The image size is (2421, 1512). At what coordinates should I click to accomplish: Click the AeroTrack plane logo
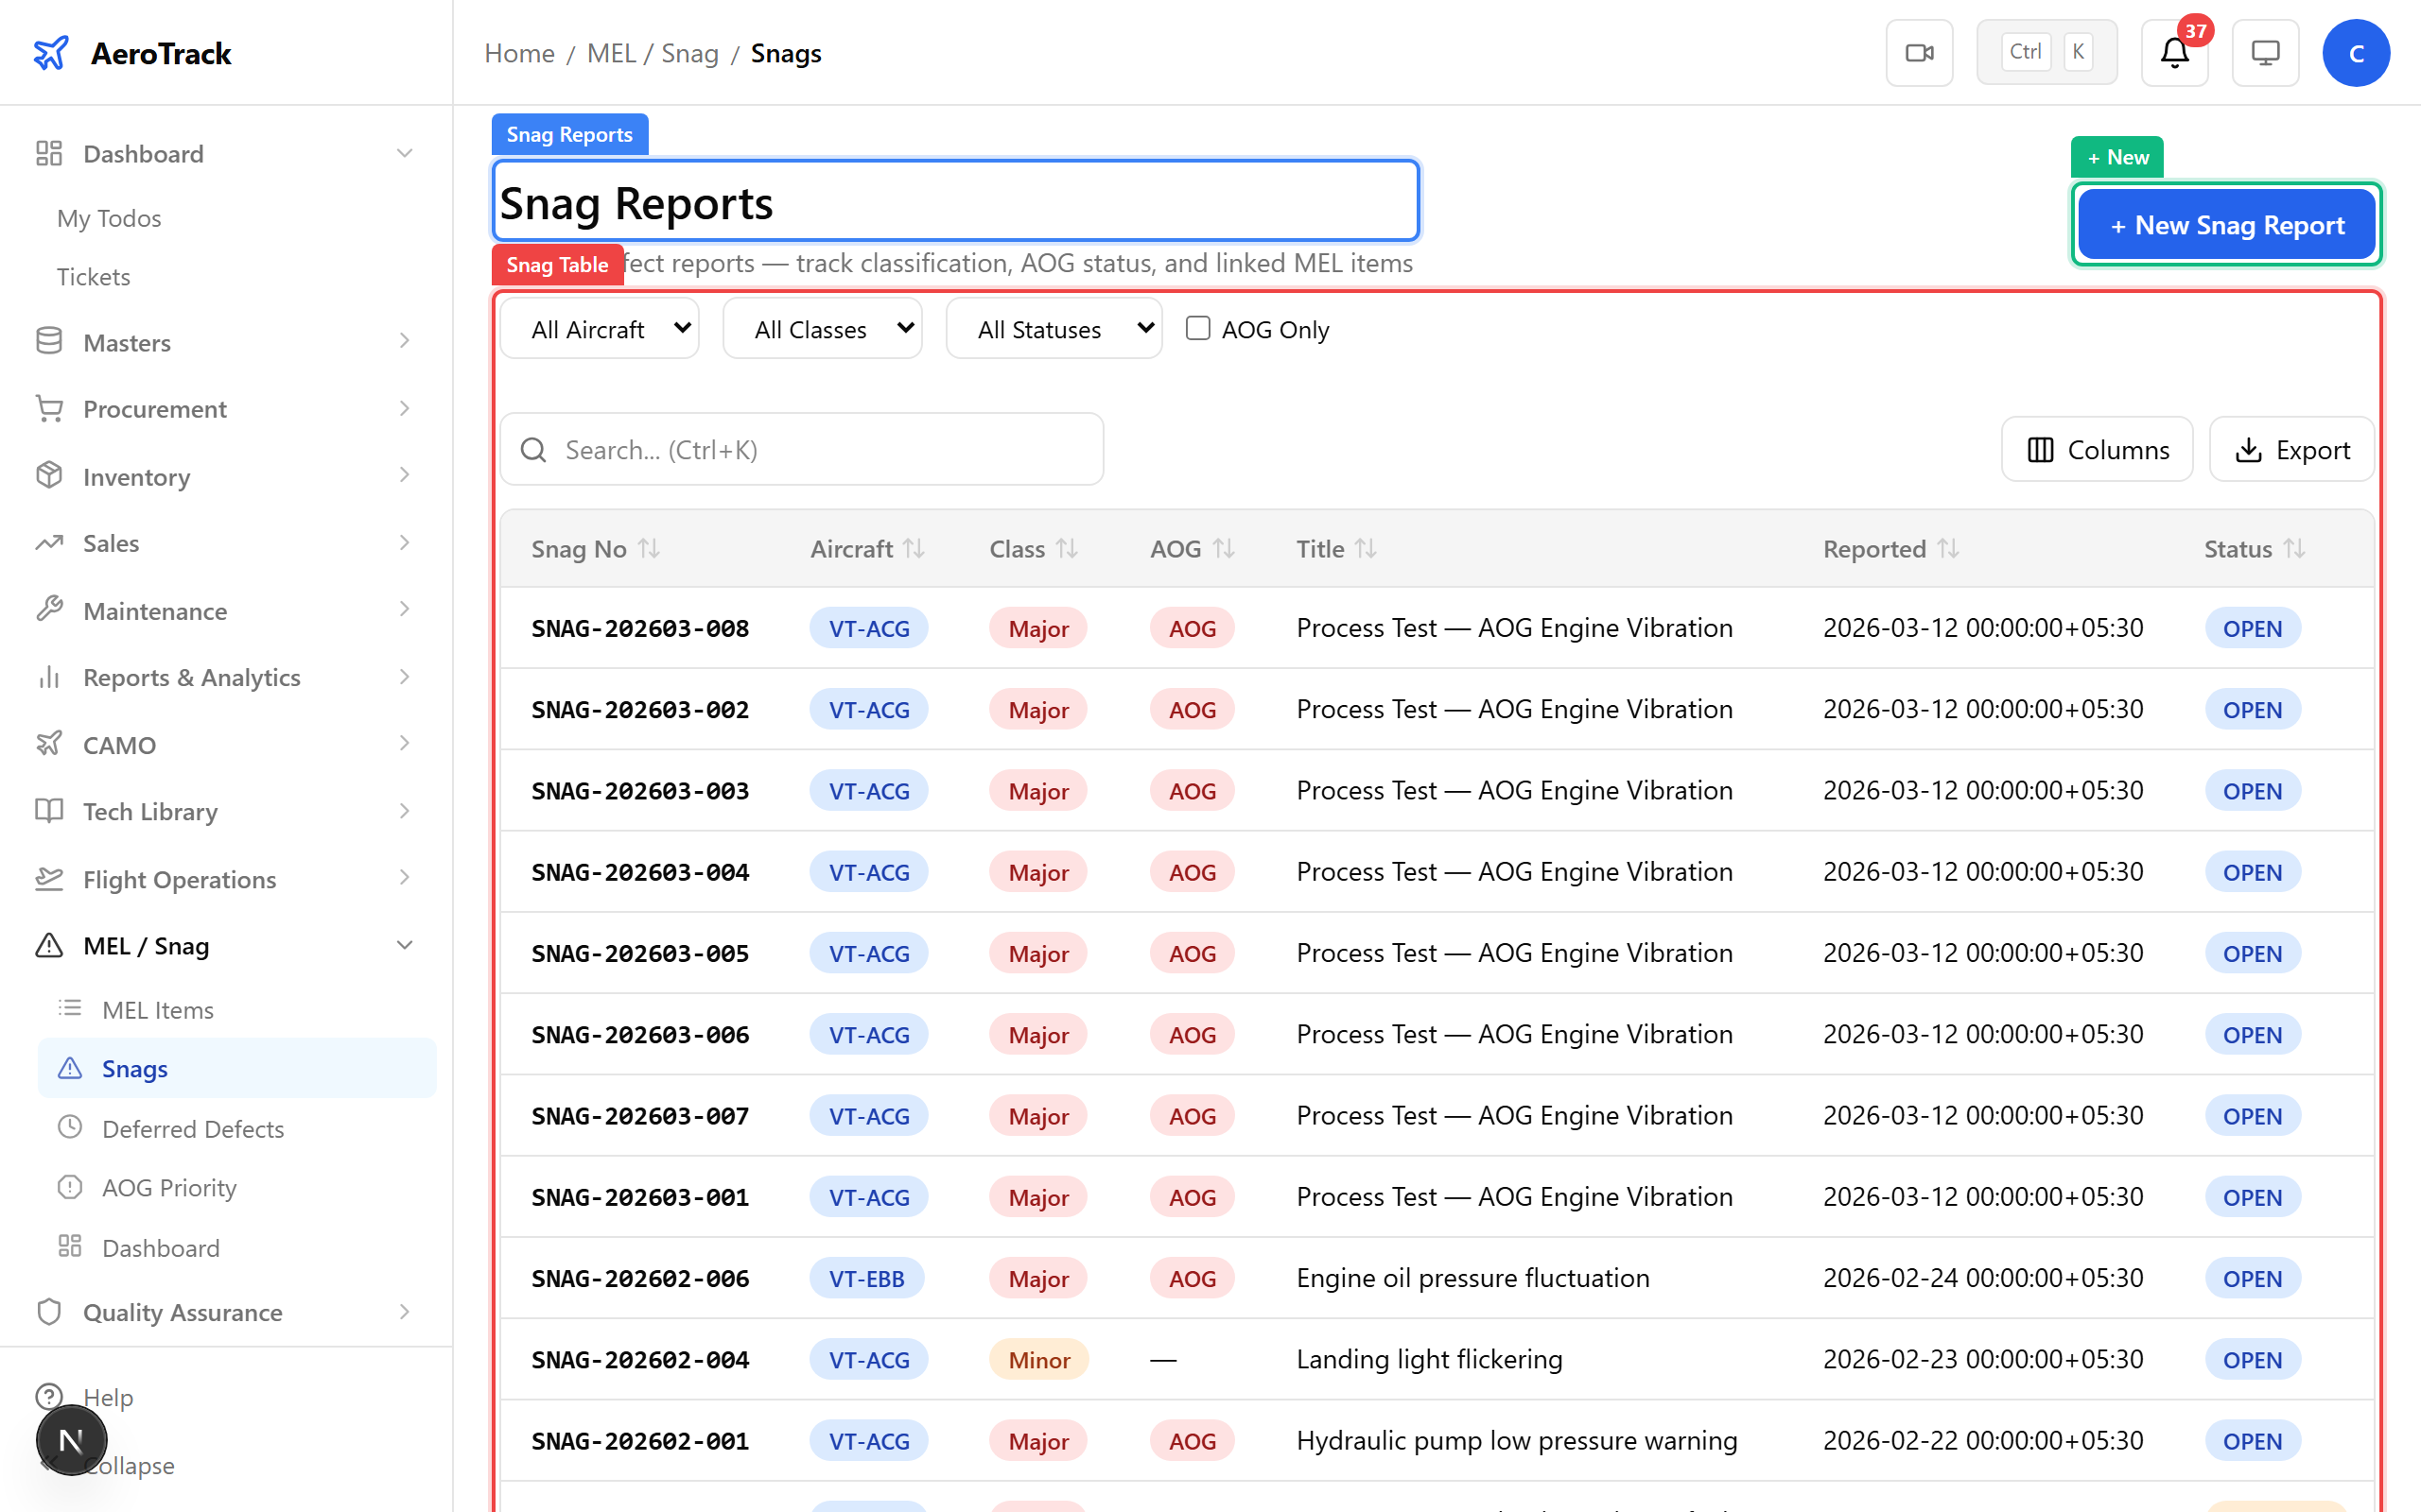[51, 53]
